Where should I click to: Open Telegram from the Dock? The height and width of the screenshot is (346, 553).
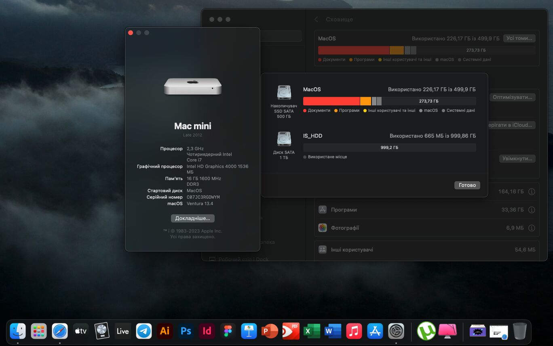click(x=144, y=331)
